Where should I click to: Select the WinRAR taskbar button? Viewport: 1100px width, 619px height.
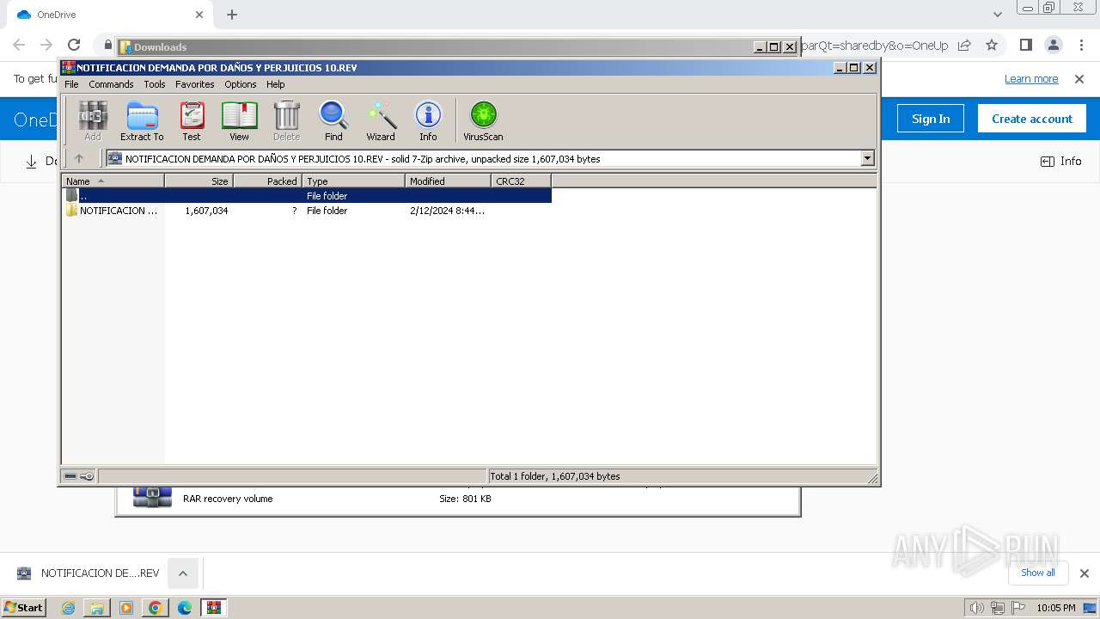click(x=213, y=608)
